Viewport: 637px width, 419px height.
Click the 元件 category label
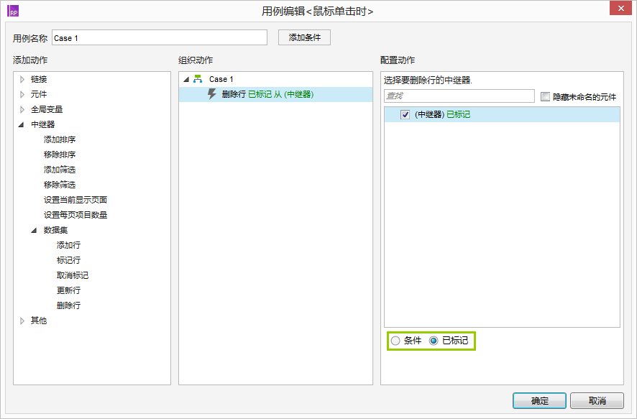[39, 94]
